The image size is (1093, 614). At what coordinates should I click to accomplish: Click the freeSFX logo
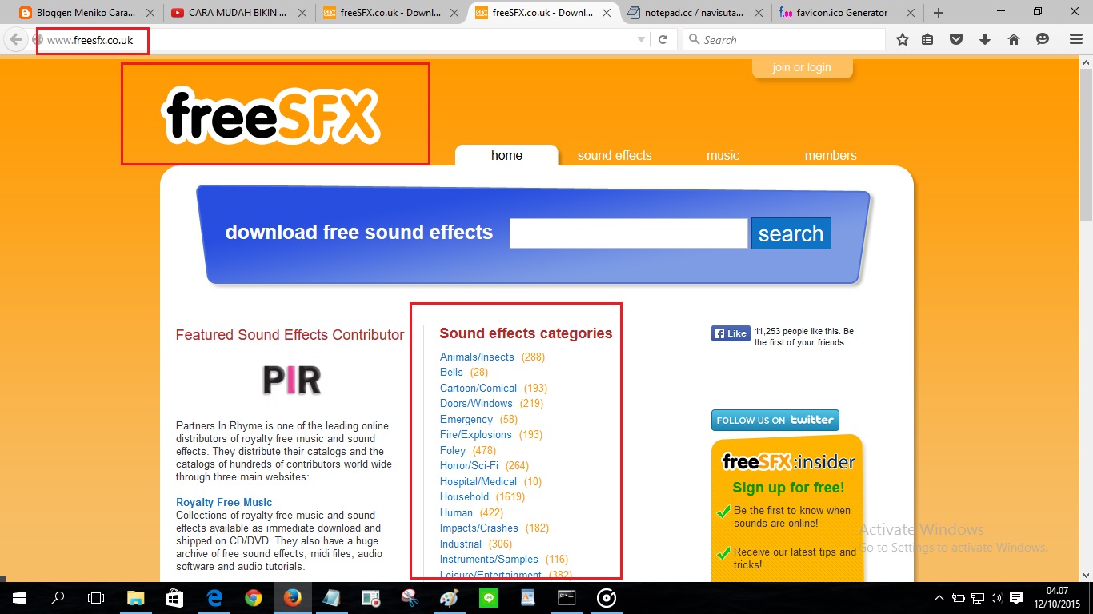click(x=270, y=115)
